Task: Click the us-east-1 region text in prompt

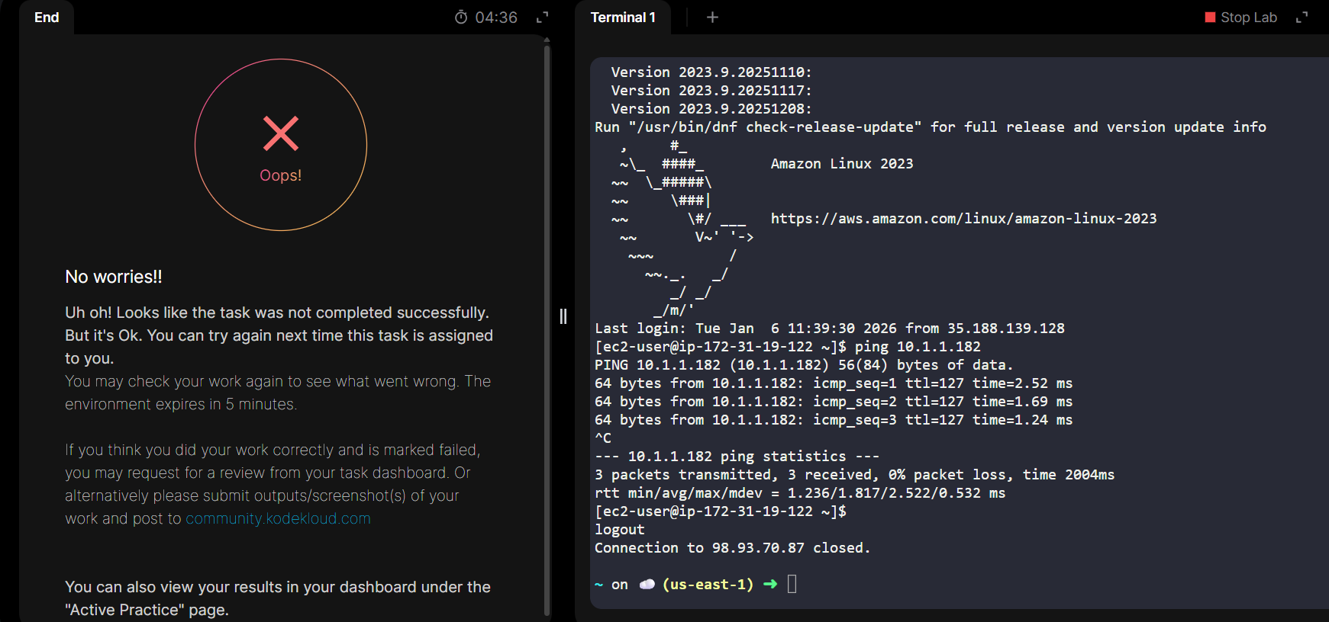Action: 708,585
